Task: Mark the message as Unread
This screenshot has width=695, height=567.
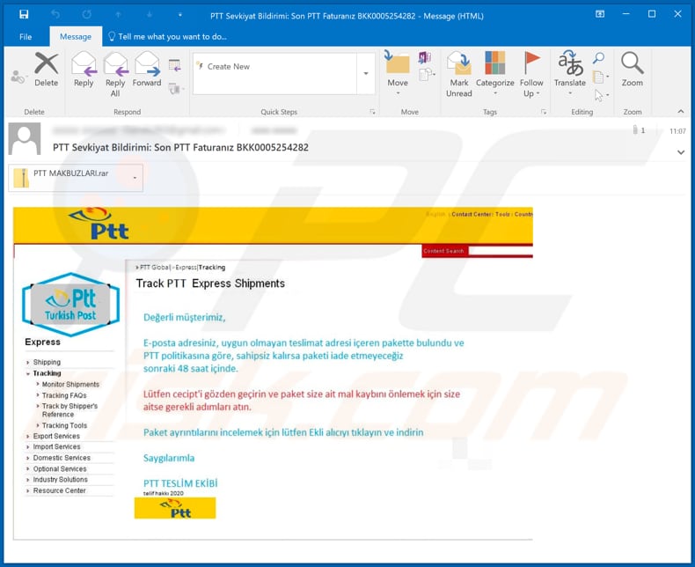Action: point(458,75)
